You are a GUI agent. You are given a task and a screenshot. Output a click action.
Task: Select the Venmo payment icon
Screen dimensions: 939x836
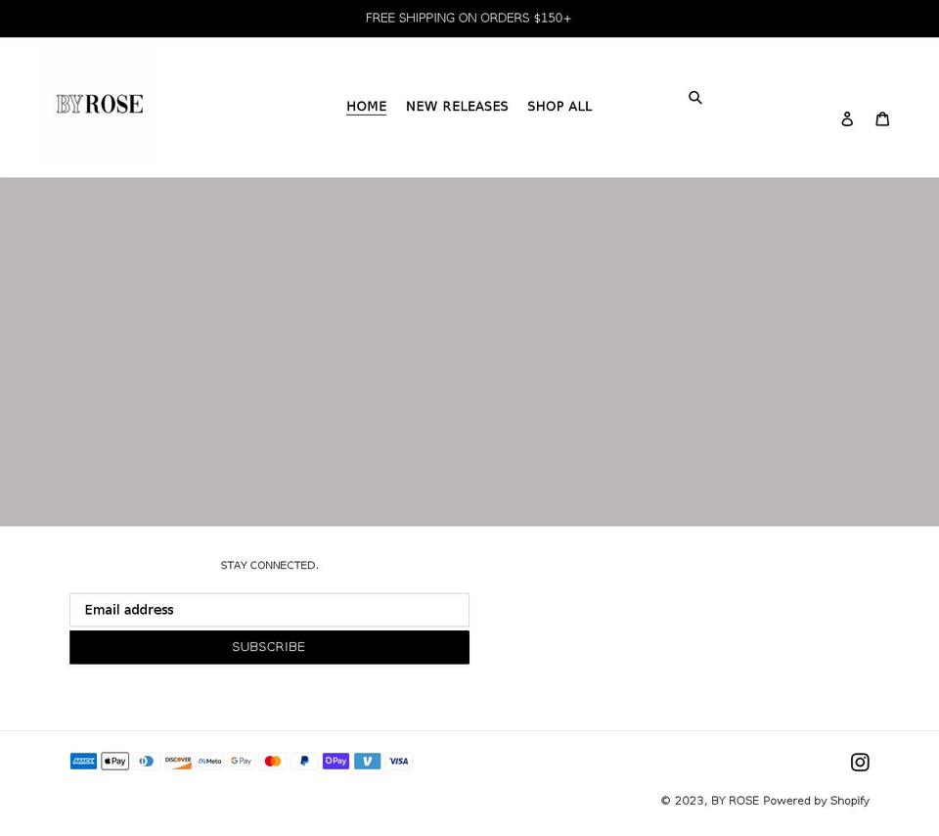(x=367, y=761)
